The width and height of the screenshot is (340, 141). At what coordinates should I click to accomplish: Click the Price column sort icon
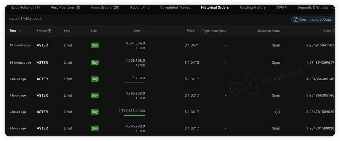[x=197, y=31]
